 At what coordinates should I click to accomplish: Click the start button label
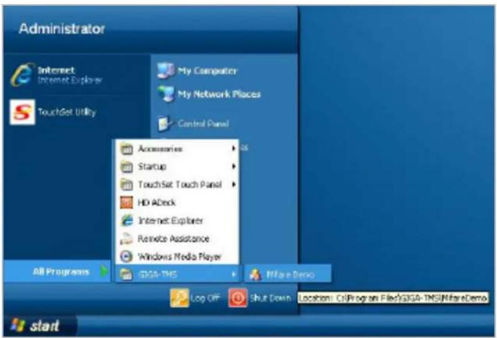(44, 326)
